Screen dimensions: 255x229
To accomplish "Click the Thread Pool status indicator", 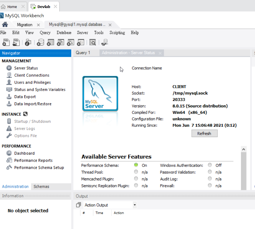I will pyautogui.click(x=136, y=172).
